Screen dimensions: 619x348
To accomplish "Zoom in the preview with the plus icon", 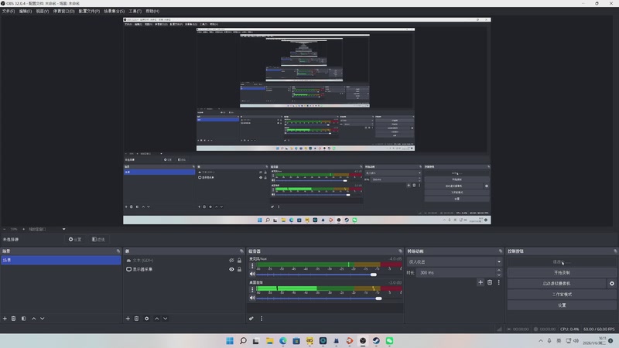I will (x=23, y=229).
